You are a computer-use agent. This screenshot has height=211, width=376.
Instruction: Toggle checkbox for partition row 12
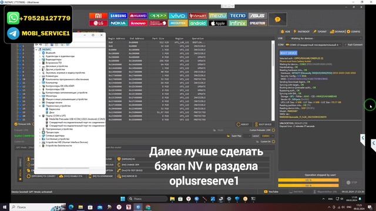[x=21, y=86]
